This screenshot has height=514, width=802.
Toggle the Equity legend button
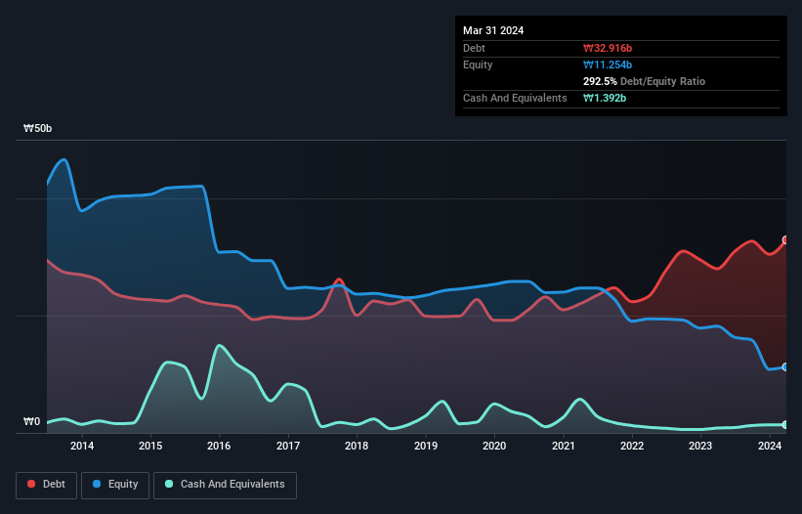(115, 485)
